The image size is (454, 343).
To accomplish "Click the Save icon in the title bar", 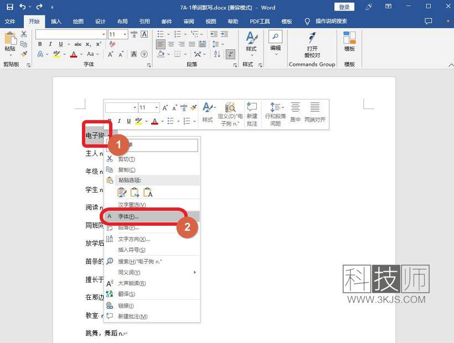I will pos(10,7).
